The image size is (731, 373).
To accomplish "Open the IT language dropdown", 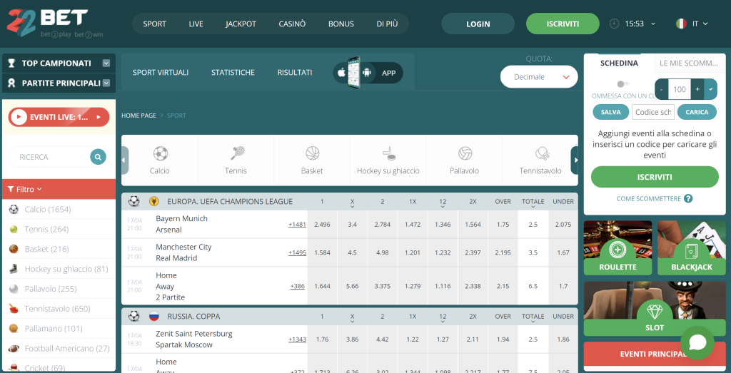I will click(x=700, y=24).
